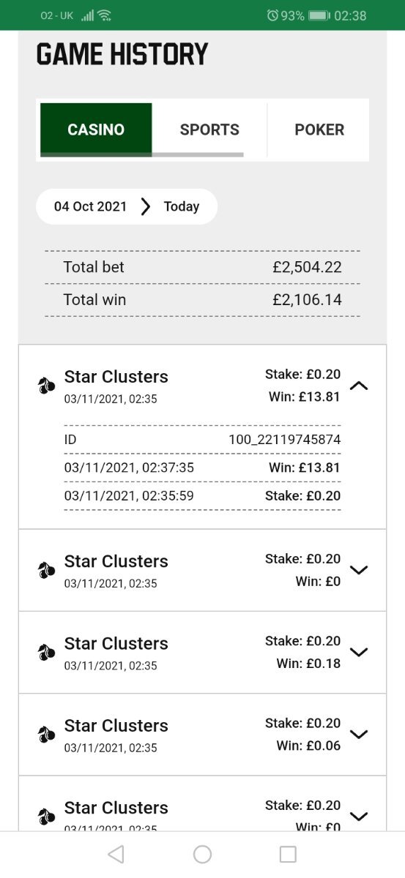Expand the Star Clusters entry with Win £0.18
This screenshot has height=878, width=405.
(x=359, y=652)
